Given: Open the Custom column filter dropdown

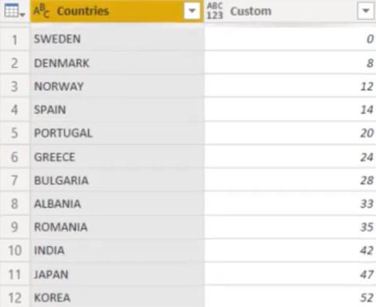Looking at the screenshot, I should coord(365,11).
